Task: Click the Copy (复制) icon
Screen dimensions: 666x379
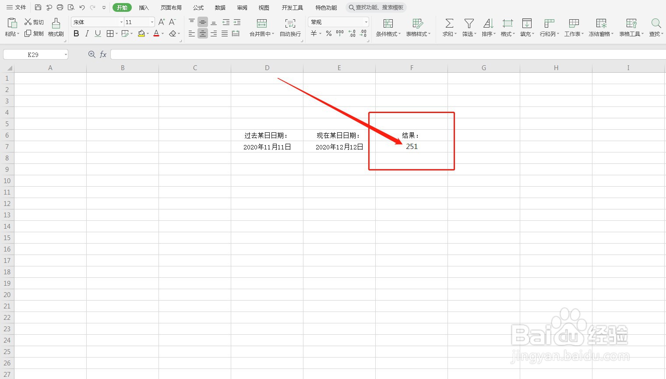Action: point(28,33)
